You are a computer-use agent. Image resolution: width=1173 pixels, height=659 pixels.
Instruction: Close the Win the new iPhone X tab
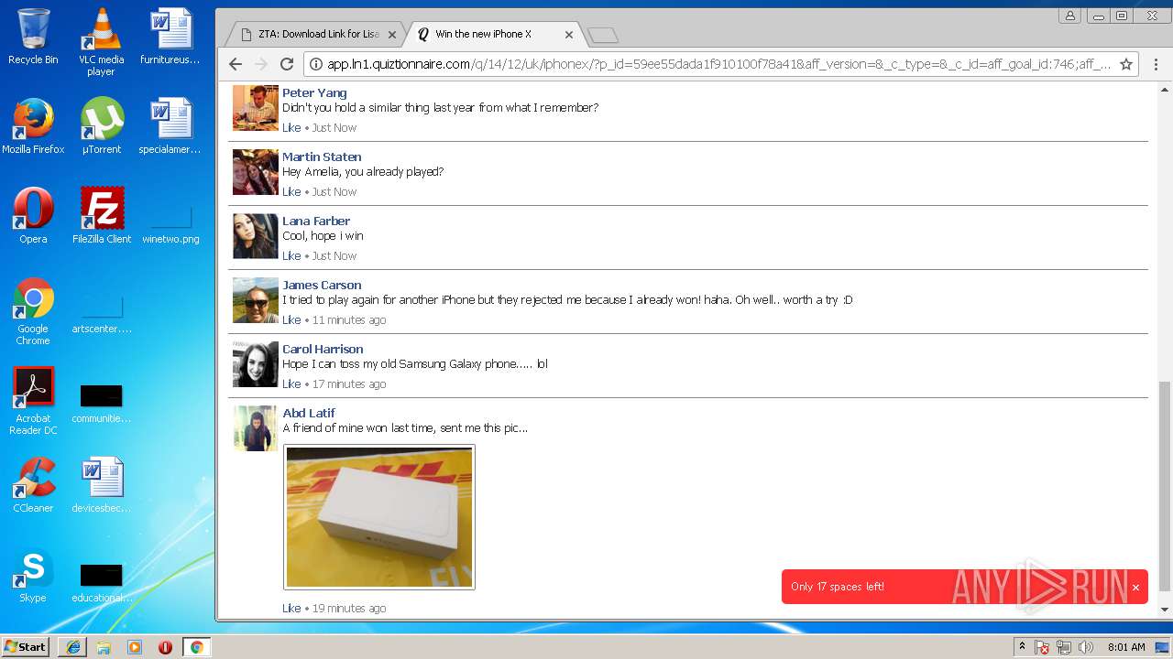coord(569,35)
